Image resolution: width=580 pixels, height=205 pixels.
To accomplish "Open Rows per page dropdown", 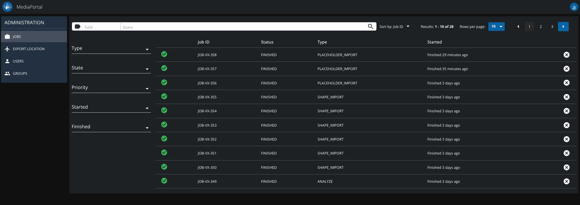I will pos(496,27).
